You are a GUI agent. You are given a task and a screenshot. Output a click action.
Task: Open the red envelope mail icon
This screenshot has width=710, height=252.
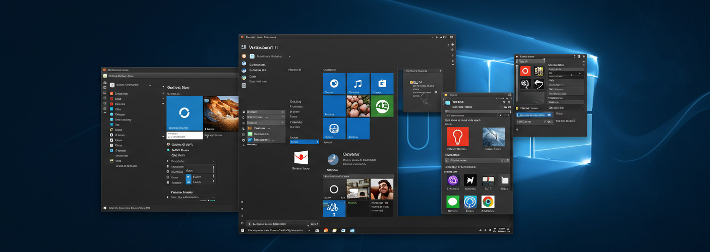tap(301, 158)
